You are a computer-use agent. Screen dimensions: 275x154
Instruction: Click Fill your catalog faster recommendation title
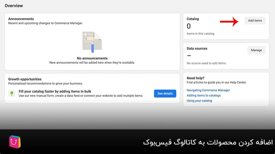click(55, 91)
